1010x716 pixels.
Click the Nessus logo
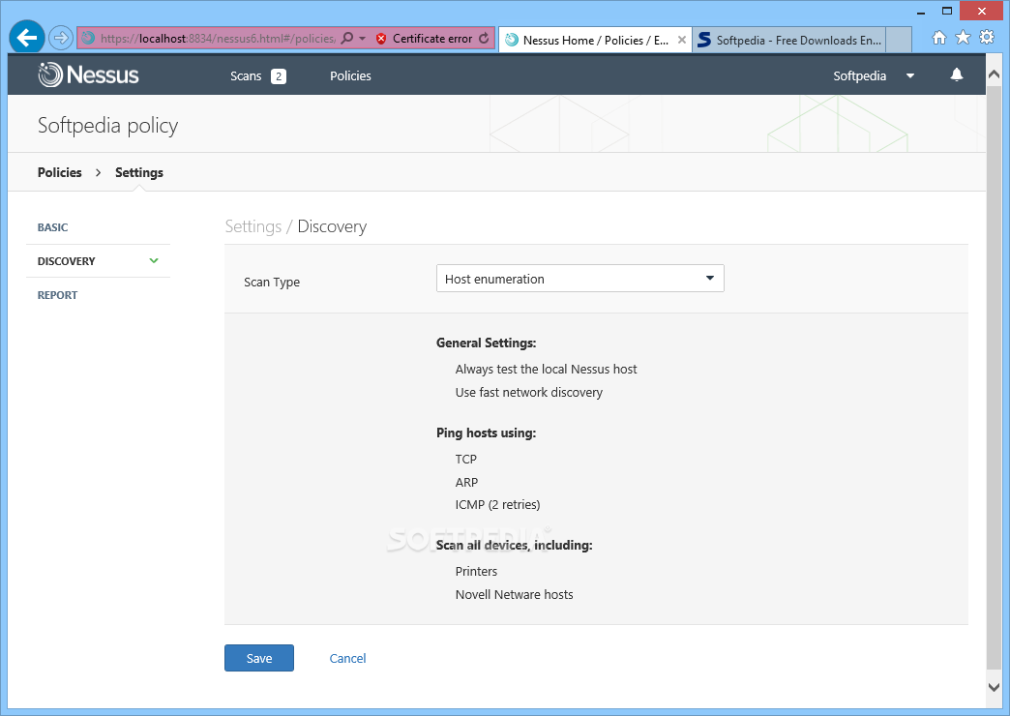click(x=88, y=75)
